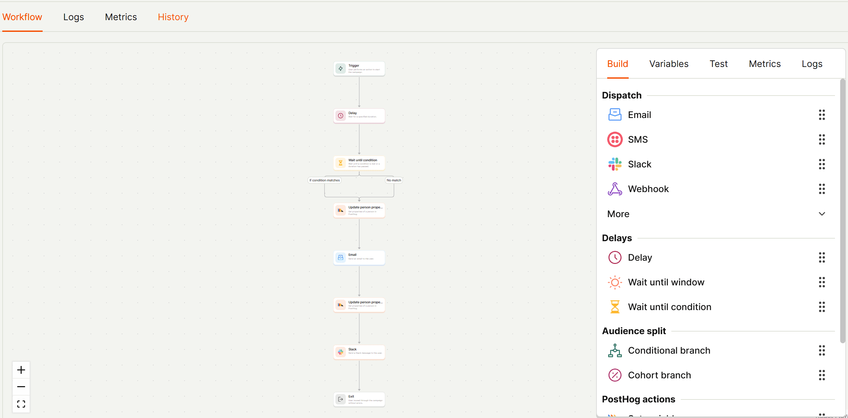The image size is (848, 418).
Task: Zoom in on the workflow canvas
Action: click(x=21, y=370)
